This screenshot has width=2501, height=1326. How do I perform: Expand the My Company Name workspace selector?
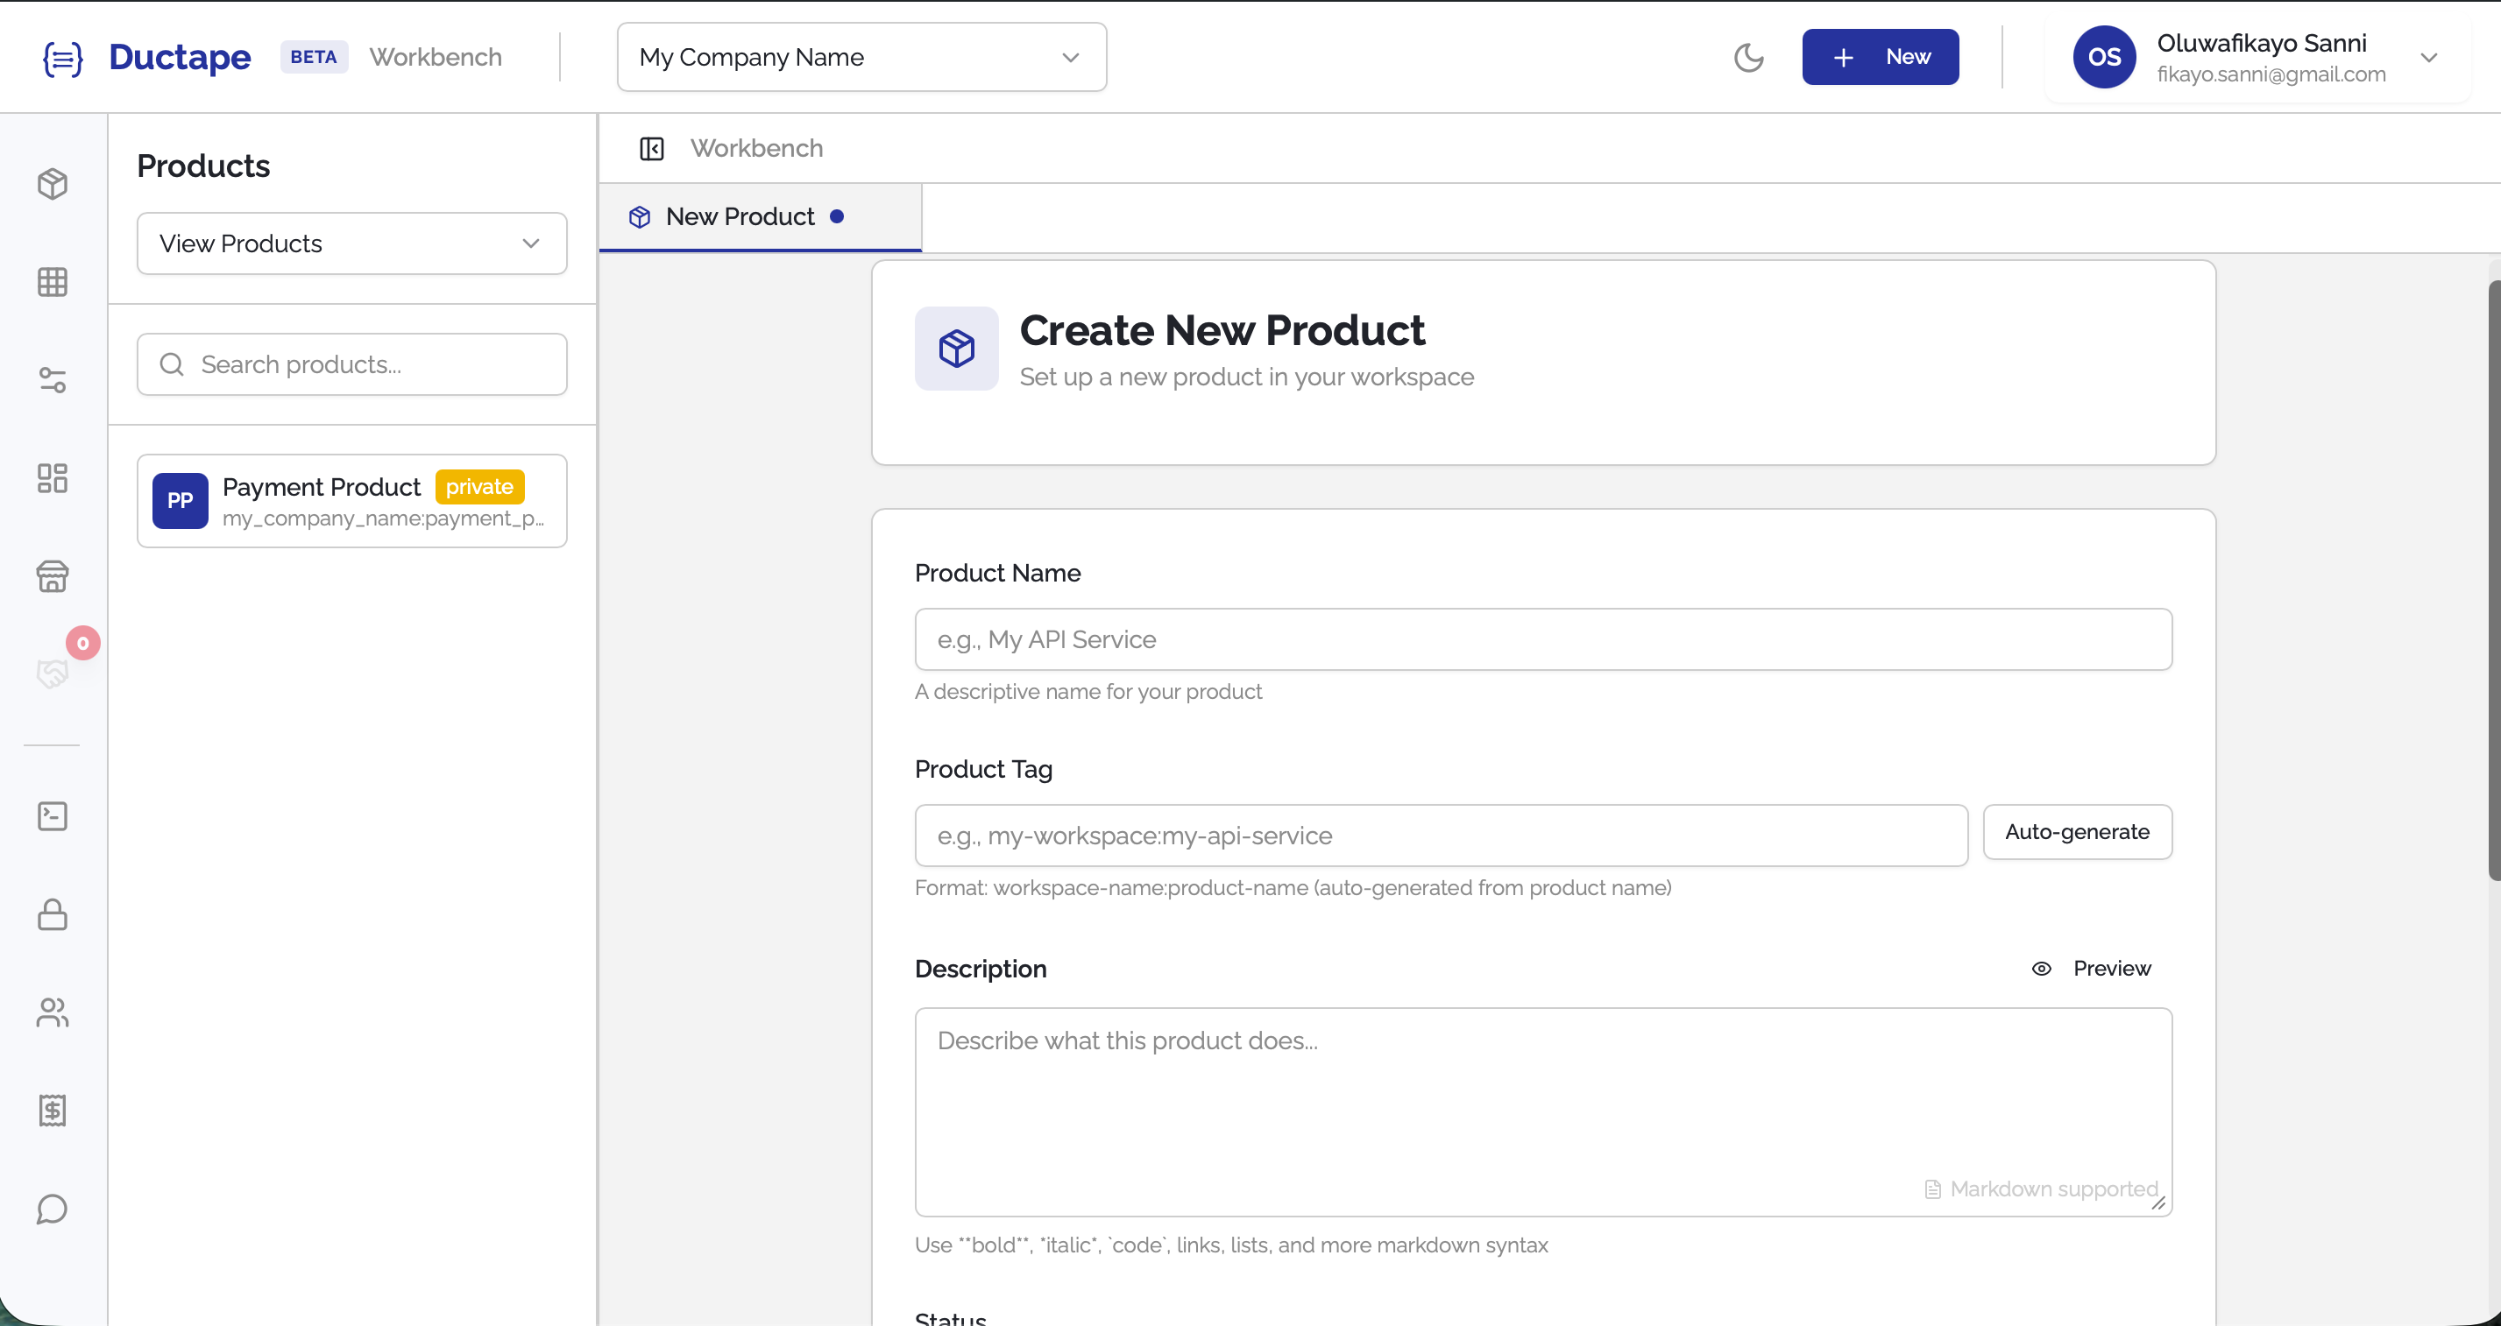tap(861, 56)
